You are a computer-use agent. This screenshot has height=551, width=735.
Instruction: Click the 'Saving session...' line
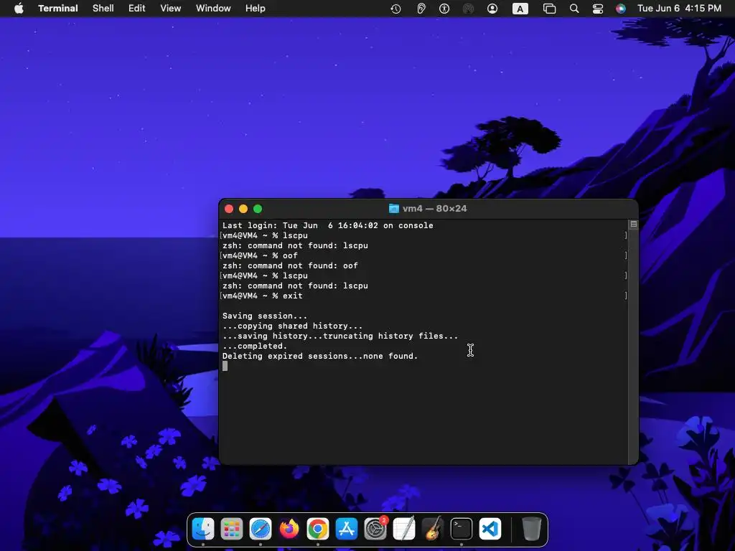265,316
